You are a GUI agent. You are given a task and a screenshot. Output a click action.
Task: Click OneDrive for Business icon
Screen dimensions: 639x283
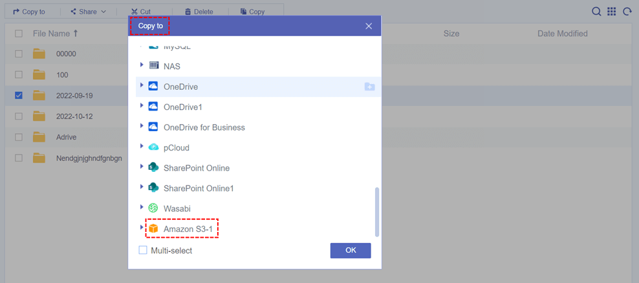pyautogui.click(x=154, y=127)
